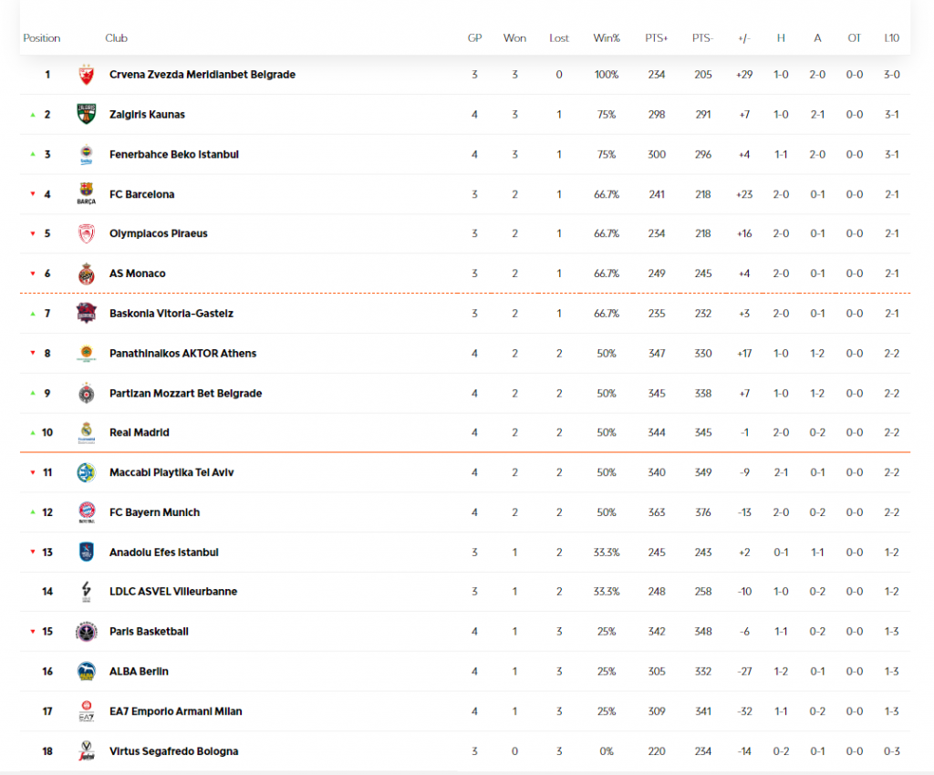Click the Real Madrid team logo
The width and height of the screenshot is (934, 775).
tap(87, 433)
